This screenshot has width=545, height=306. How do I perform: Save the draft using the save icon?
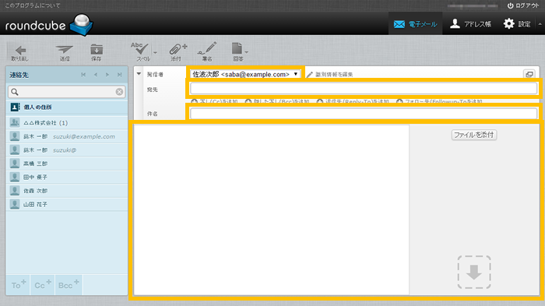[97, 49]
